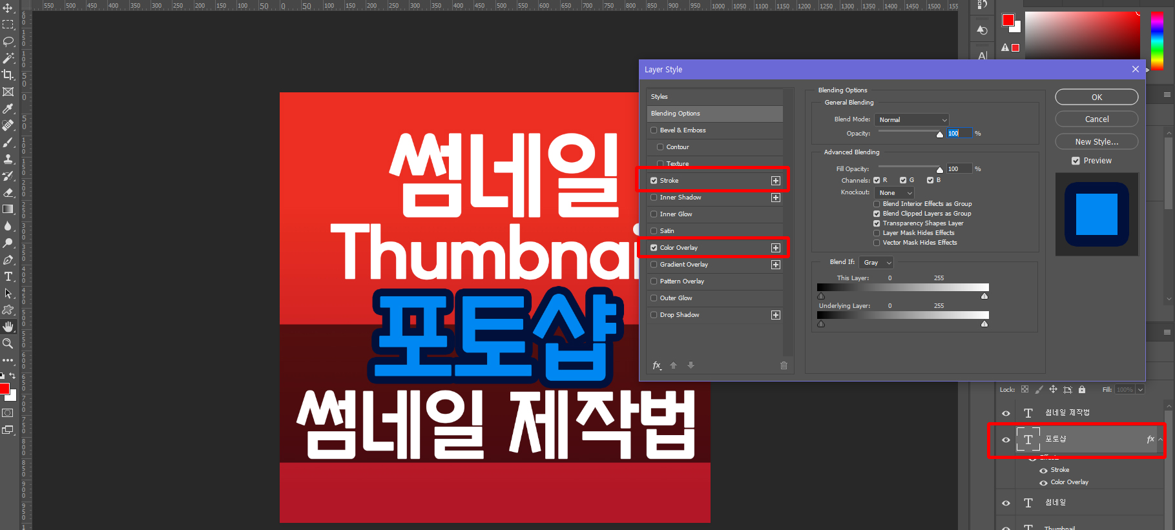The image size is (1175, 530).
Task: Add another Color Overlay with plus button
Action: pyautogui.click(x=776, y=248)
